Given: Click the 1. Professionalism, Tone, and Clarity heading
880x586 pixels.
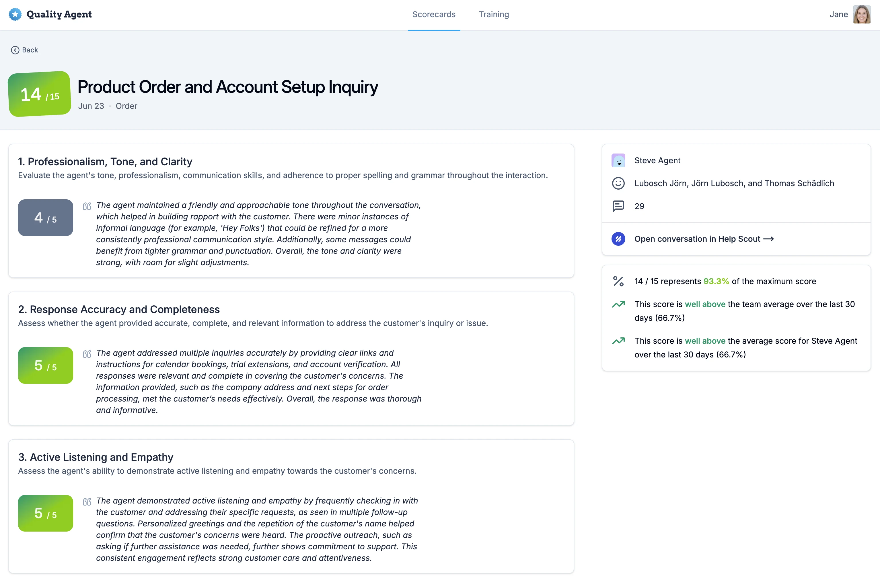Looking at the screenshot, I should (x=105, y=162).
